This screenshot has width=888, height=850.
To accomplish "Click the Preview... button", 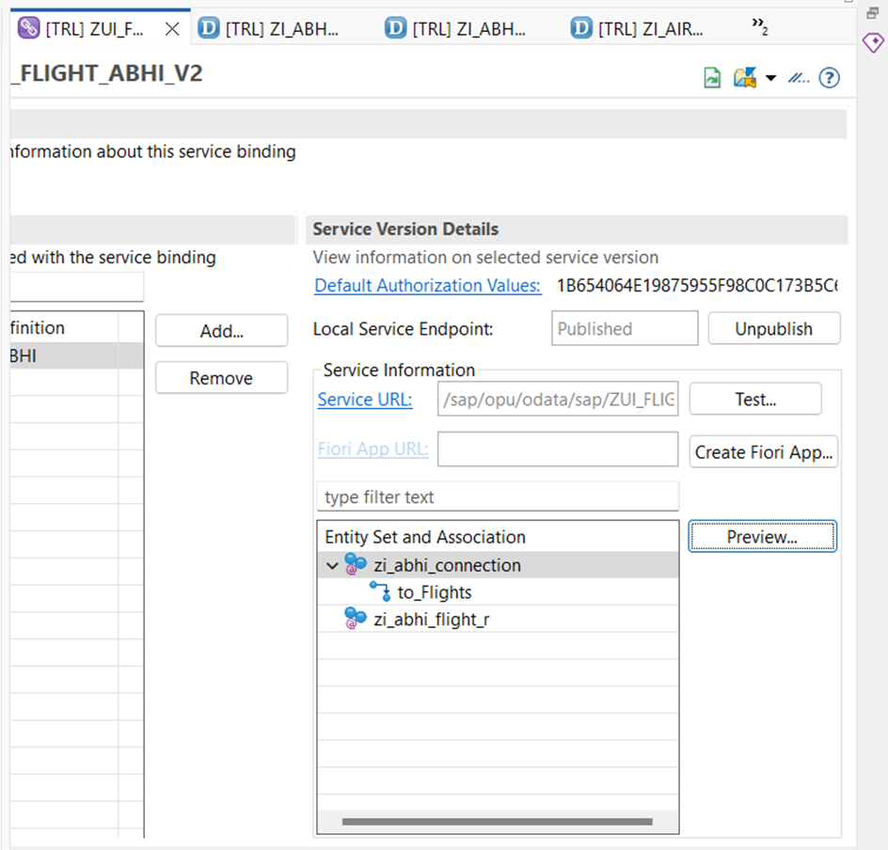I will tap(762, 537).
